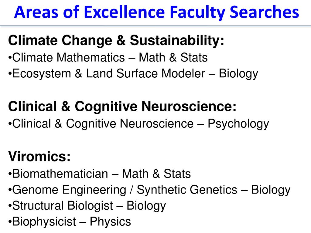Click the word Searches in the blue title
The width and height of the screenshot is (311, 233).
click(264, 12)
